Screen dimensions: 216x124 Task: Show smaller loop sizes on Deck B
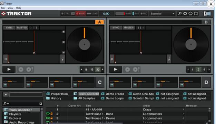pos(188,70)
